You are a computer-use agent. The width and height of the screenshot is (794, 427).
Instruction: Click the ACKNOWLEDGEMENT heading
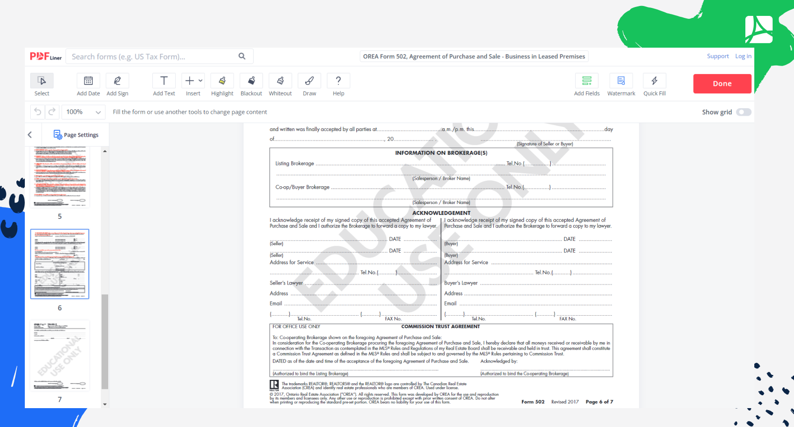coord(441,213)
